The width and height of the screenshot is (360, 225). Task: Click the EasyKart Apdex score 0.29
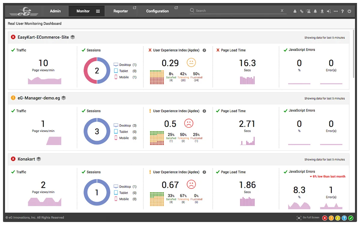tap(170, 63)
